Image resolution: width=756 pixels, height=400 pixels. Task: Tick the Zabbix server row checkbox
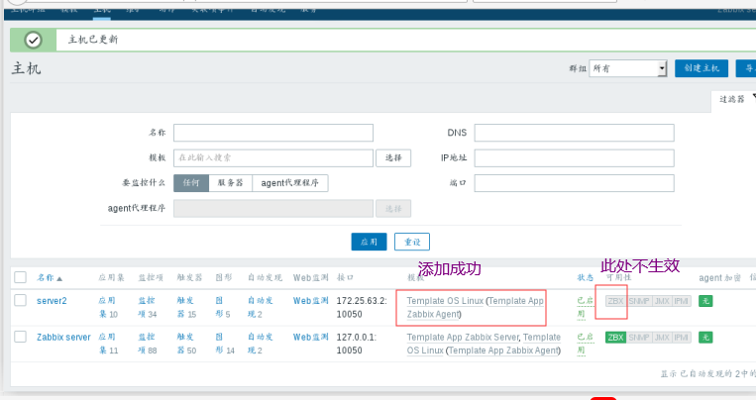pyautogui.click(x=20, y=337)
